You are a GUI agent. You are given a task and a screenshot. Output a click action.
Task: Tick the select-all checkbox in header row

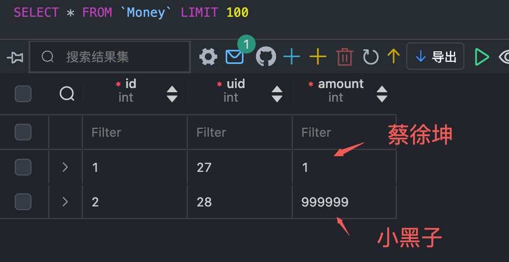pyautogui.click(x=23, y=94)
